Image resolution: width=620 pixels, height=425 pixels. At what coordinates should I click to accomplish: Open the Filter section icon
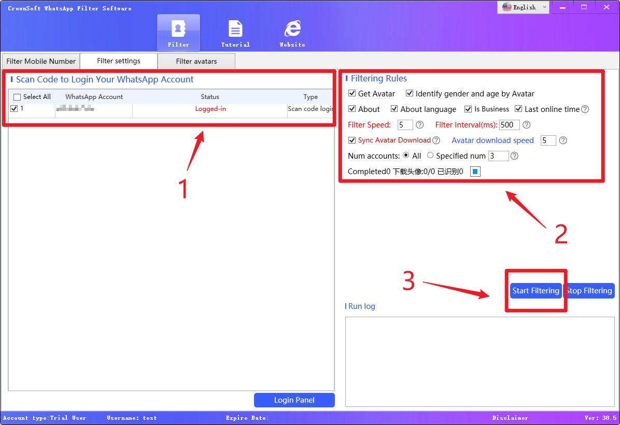[178, 33]
